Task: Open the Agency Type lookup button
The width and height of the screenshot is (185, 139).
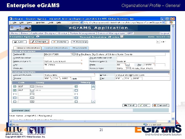Action: 129,68
